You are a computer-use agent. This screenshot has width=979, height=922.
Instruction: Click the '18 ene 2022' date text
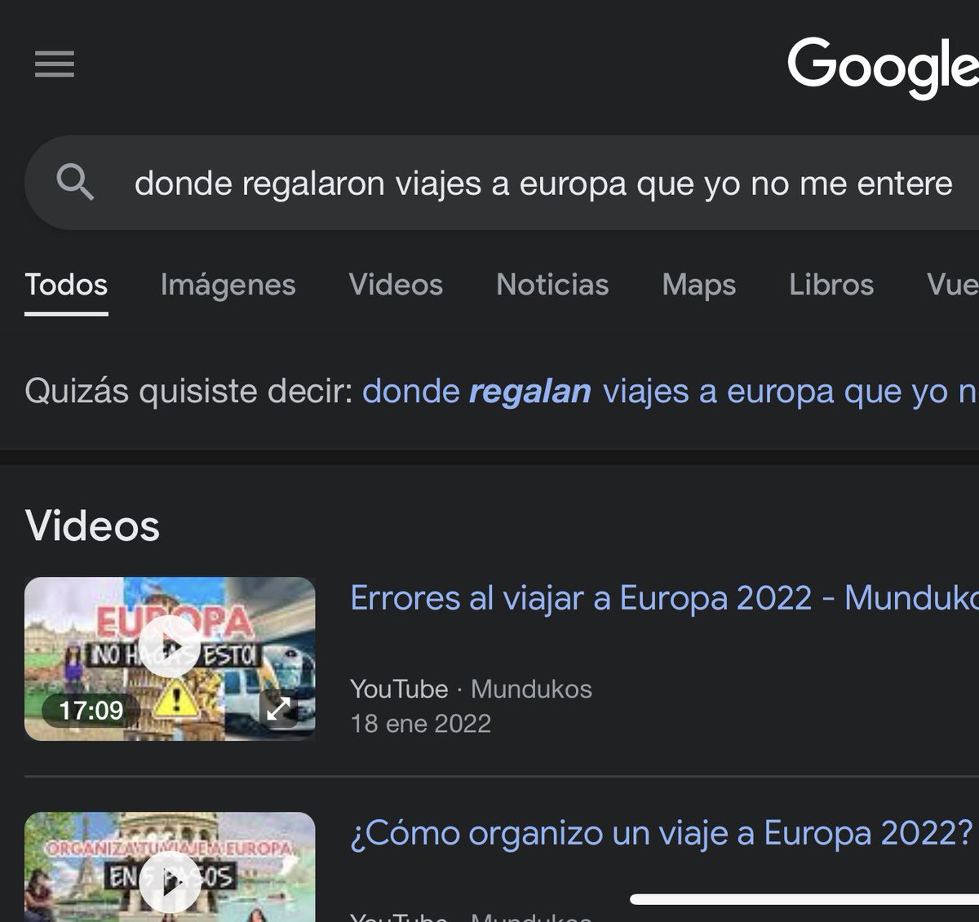421,724
